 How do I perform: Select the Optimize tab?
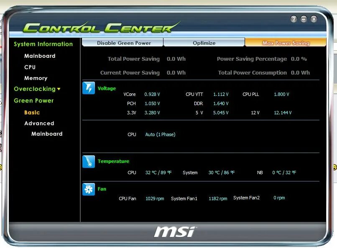[x=204, y=43]
